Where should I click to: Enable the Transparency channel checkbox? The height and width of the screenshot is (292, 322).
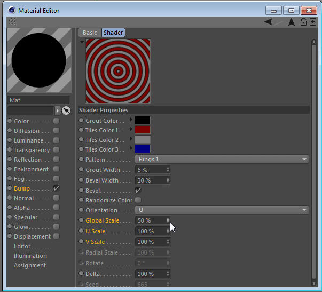coord(56,149)
